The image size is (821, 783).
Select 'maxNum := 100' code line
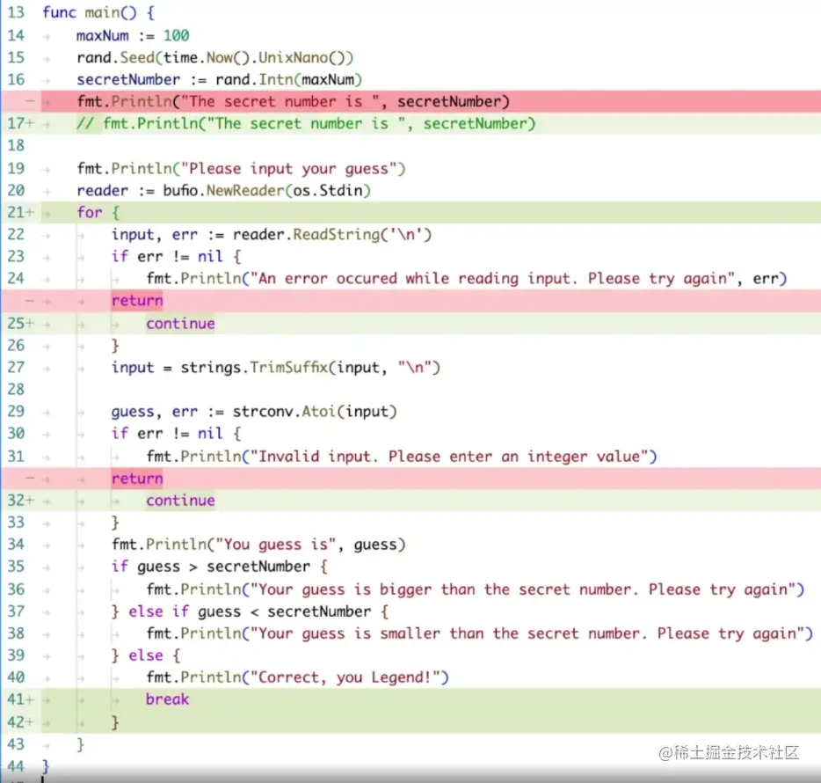(x=133, y=36)
